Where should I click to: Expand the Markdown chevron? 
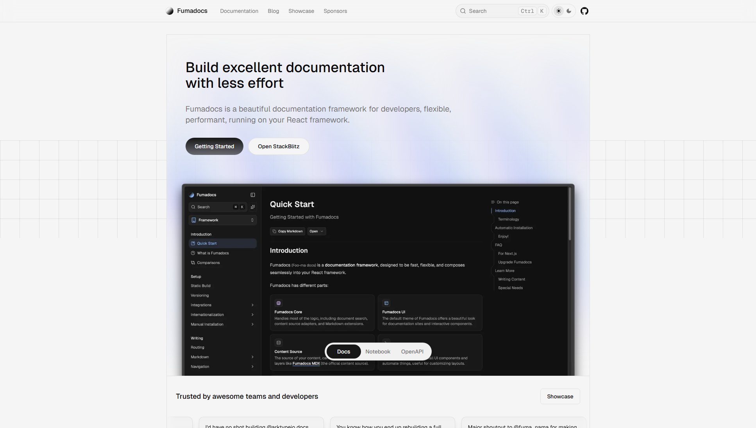(x=252, y=357)
